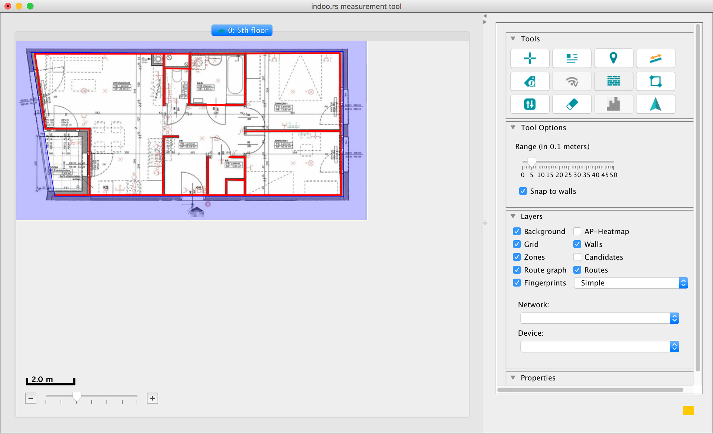Select the eraser tool
This screenshot has height=434, width=713.
click(572, 104)
